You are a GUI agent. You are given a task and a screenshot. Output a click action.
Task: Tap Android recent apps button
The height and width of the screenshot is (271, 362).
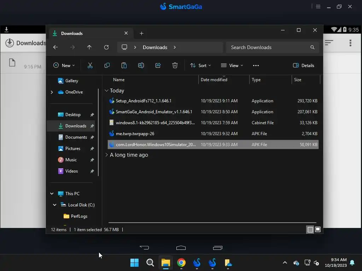(x=218, y=248)
